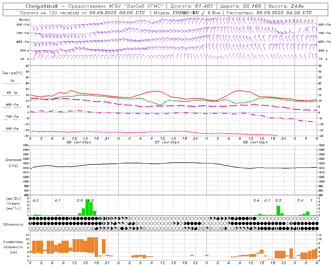332x265 pixels.
Task: Click the '3.2' precipitation total
Action: point(278,201)
